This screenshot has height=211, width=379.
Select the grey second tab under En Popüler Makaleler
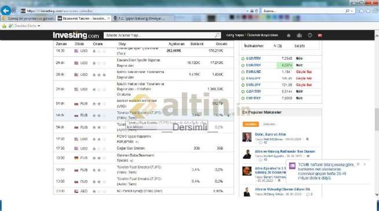tap(269, 124)
